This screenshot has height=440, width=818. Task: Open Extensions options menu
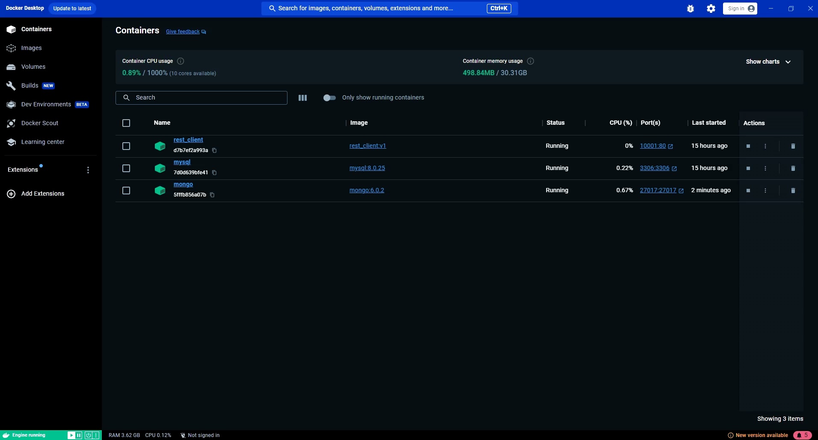click(x=89, y=170)
